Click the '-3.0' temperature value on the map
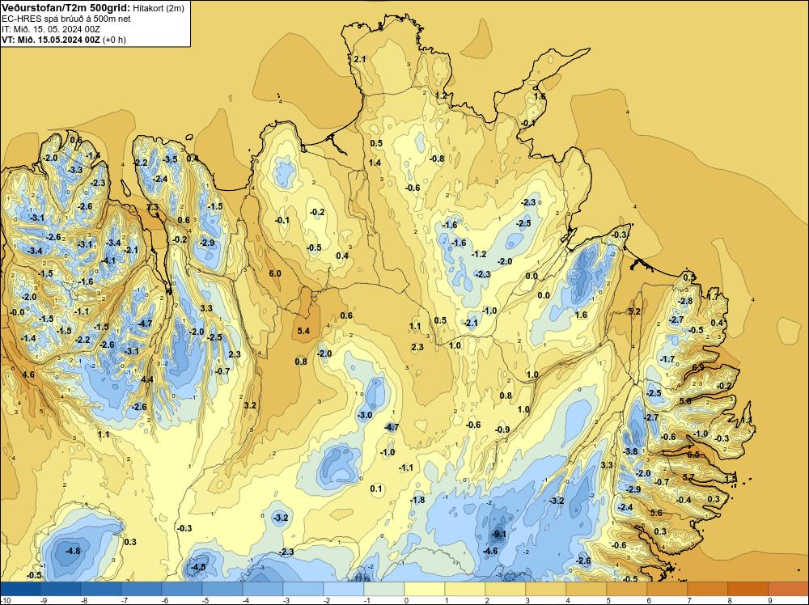 [x=365, y=415]
